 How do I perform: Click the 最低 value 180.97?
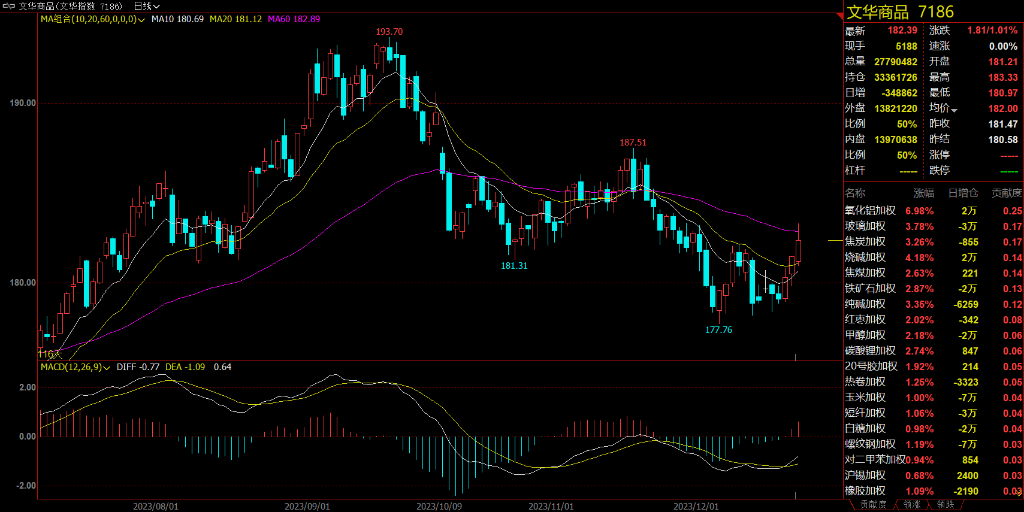point(1003,93)
